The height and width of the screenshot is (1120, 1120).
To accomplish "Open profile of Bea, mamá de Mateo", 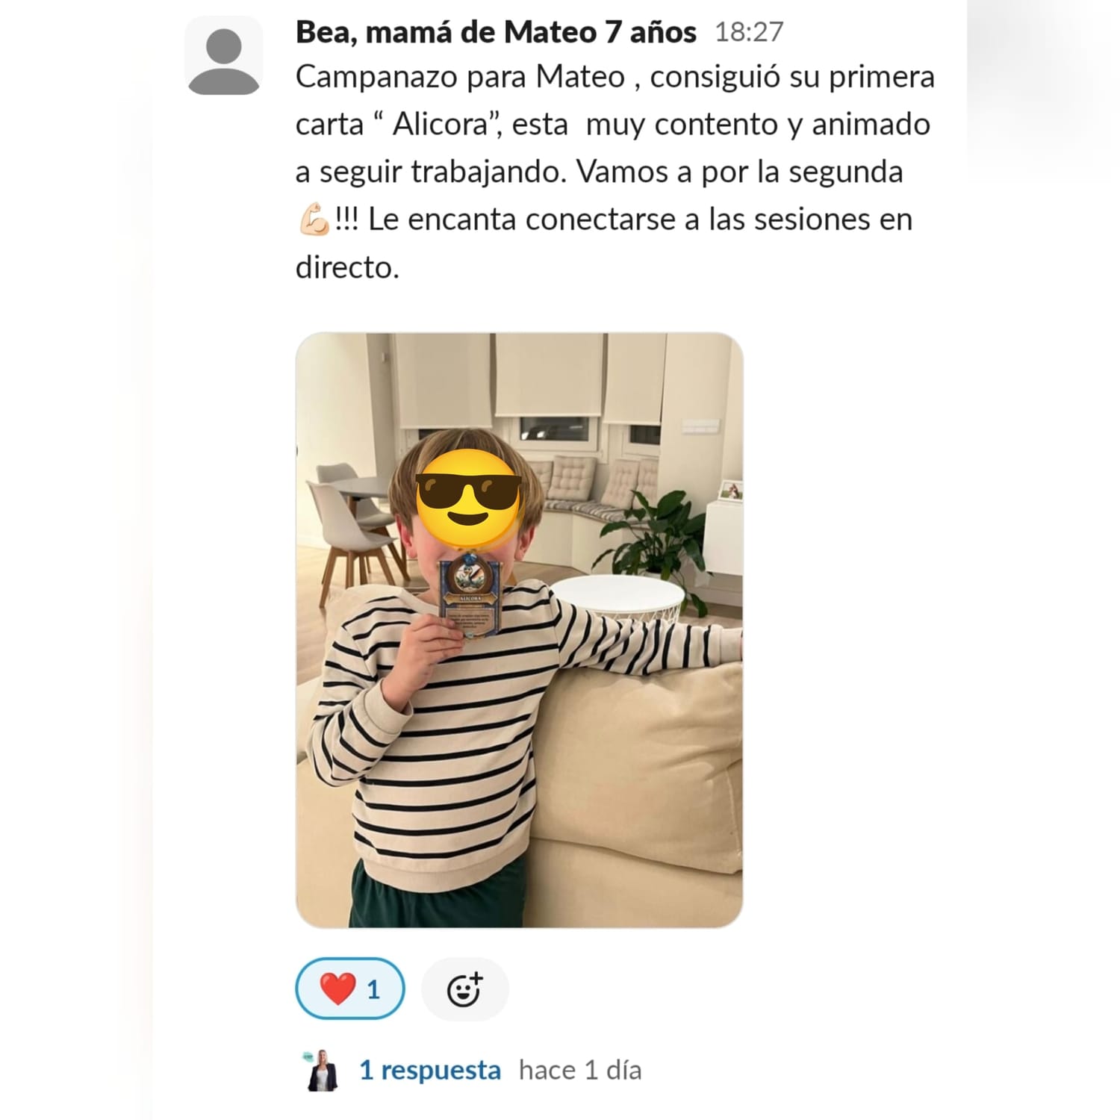I will (x=496, y=32).
